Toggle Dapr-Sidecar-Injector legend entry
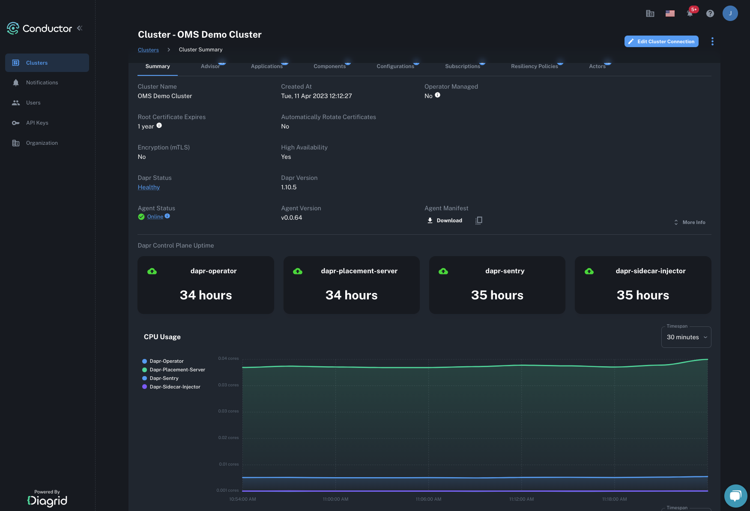This screenshot has width=750, height=511. [175, 387]
